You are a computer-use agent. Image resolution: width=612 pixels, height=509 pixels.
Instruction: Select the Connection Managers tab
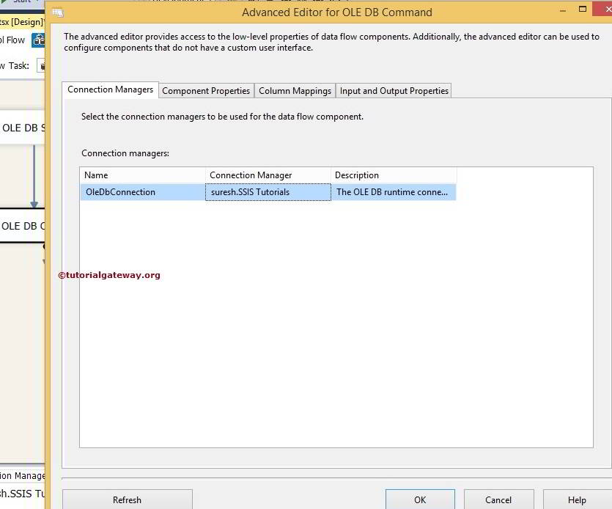coord(110,89)
